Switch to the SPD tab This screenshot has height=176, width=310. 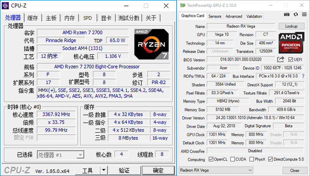pyautogui.click(x=88, y=18)
